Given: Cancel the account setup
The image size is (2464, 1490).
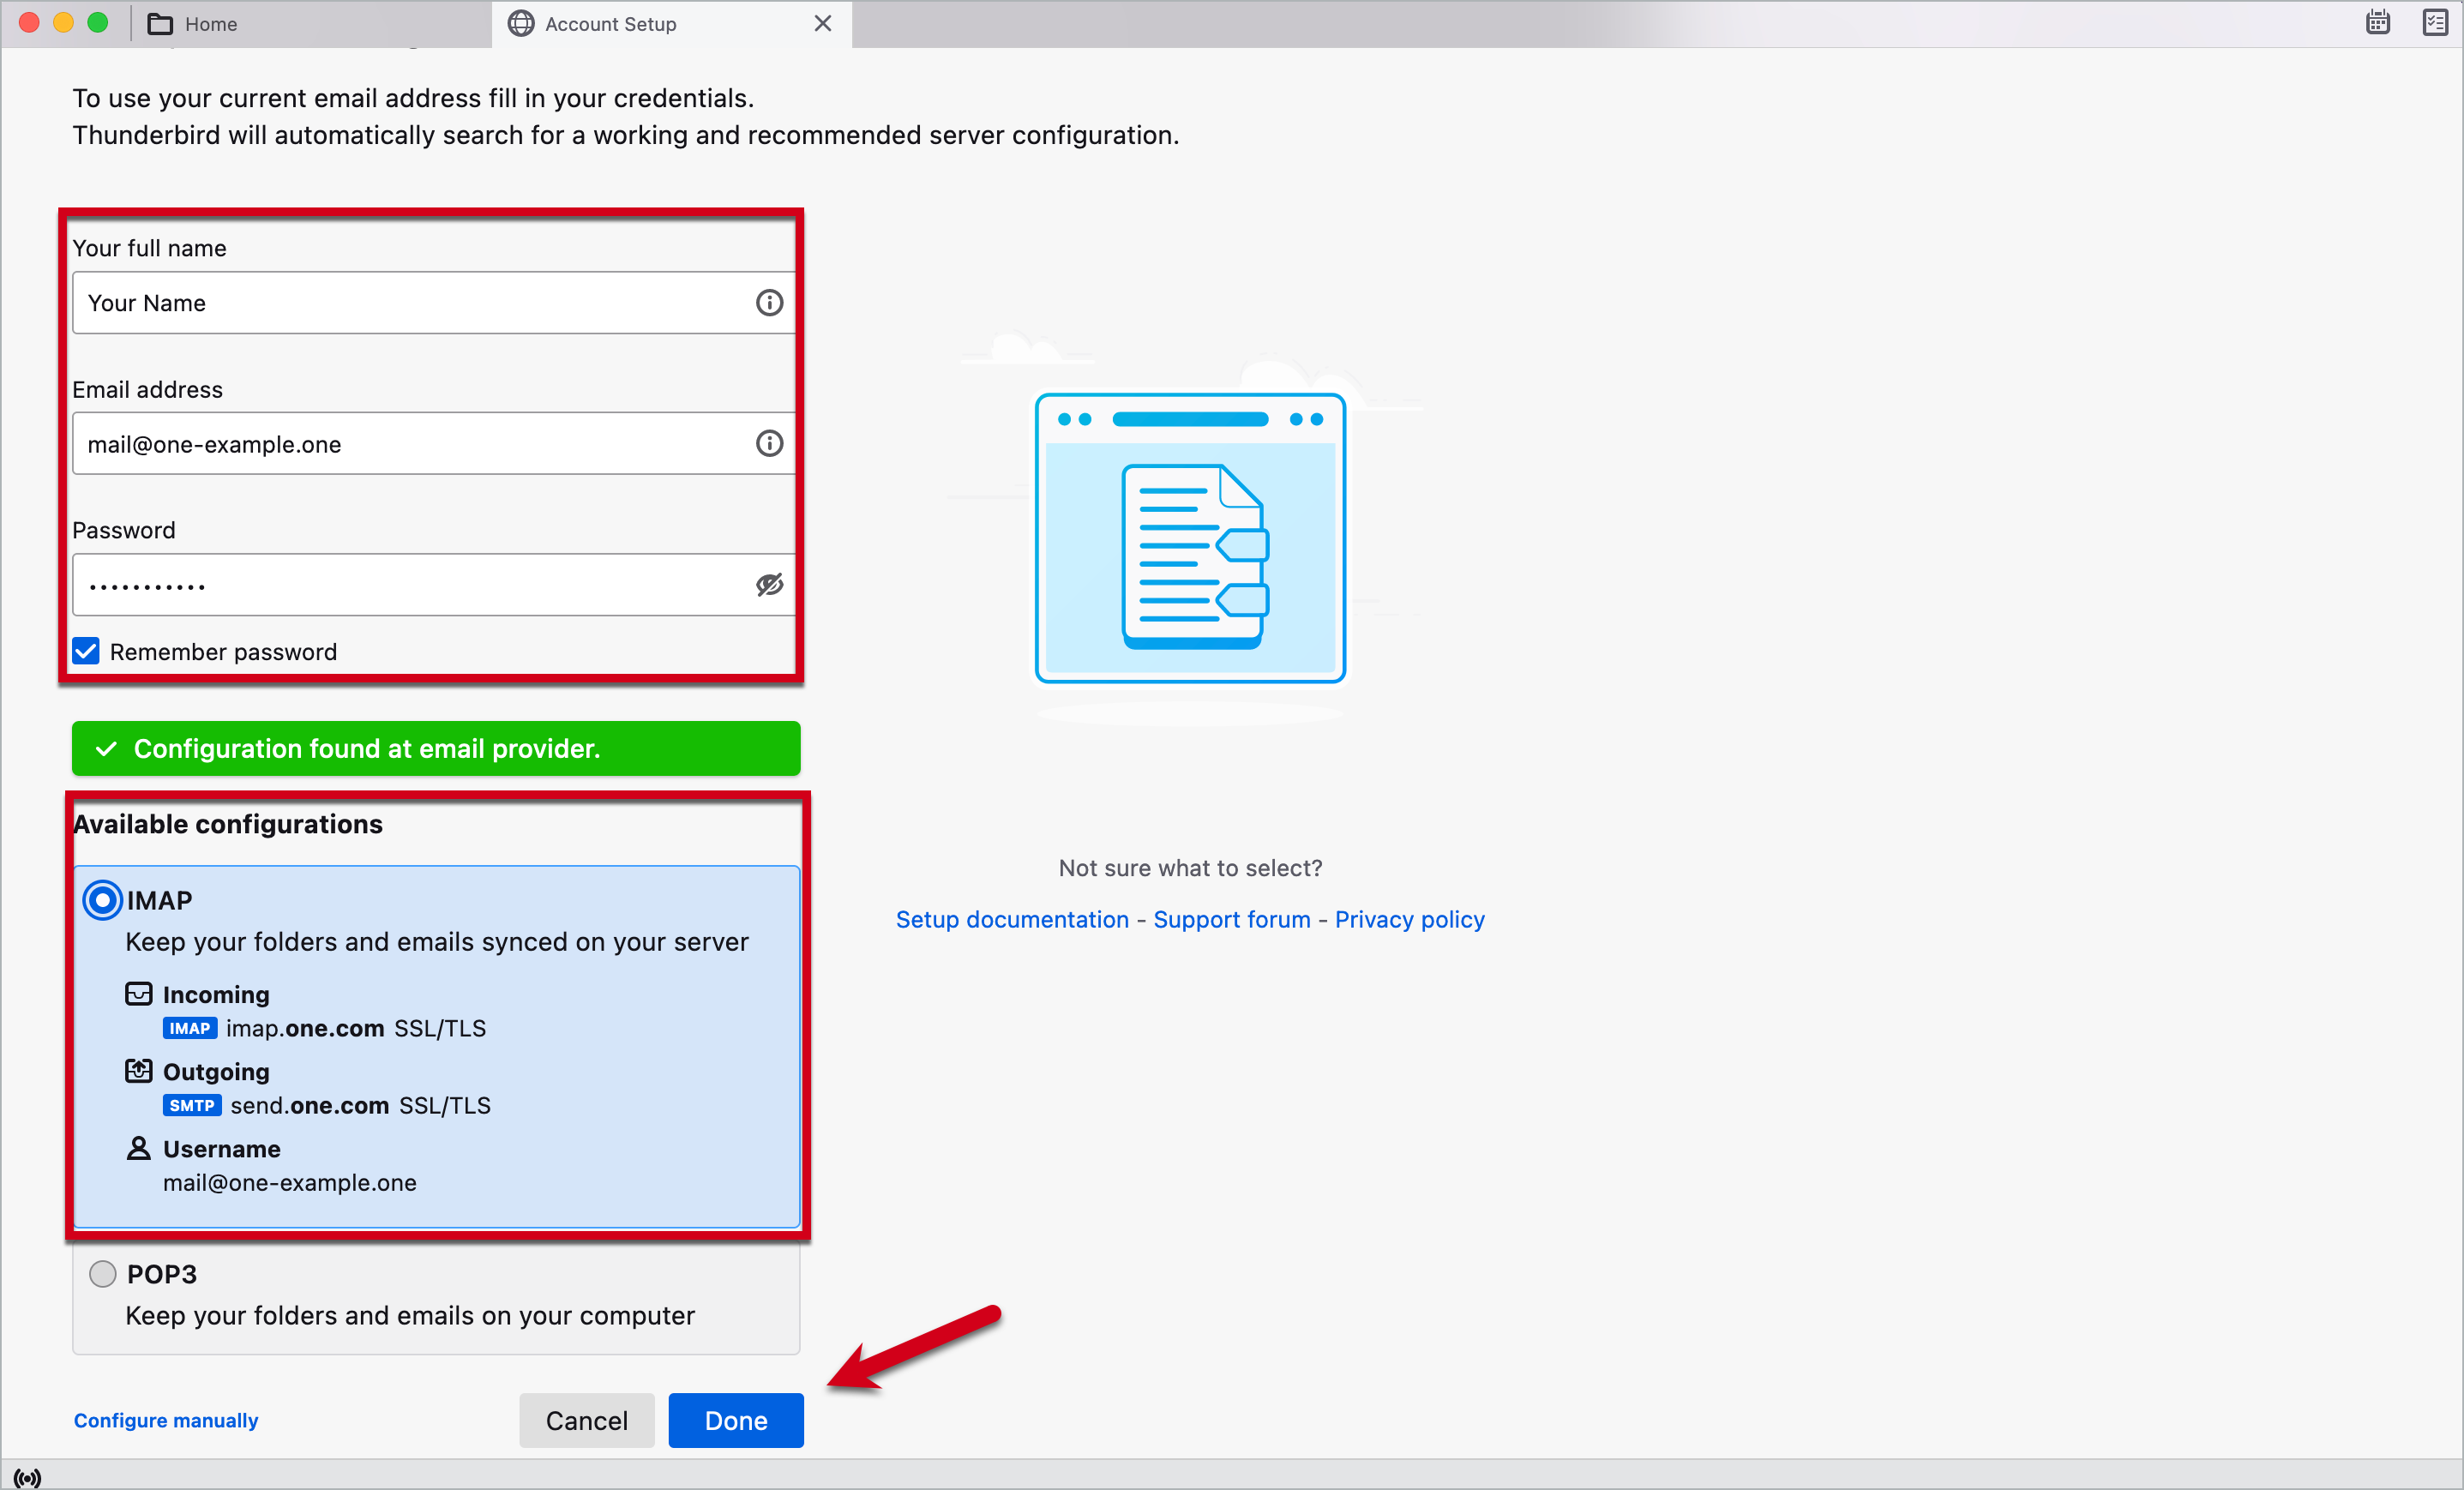Looking at the screenshot, I should coord(586,1420).
